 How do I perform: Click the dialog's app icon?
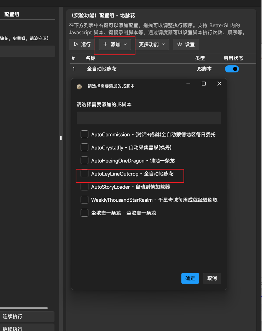pos(80,86)
